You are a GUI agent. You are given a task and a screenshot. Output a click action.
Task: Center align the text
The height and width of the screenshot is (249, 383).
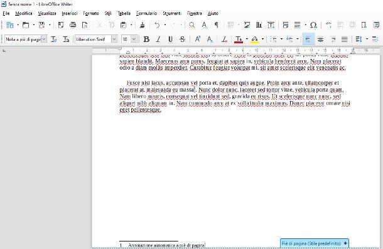click(320, 39)
